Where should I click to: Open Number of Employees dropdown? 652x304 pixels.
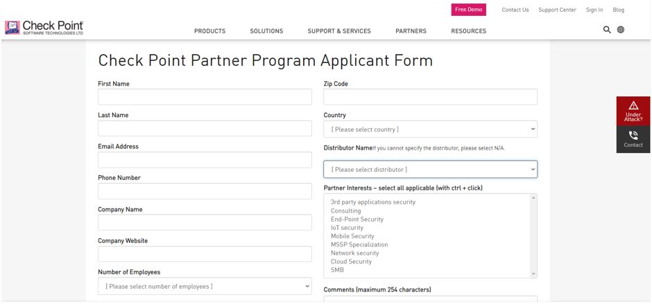click(x=205, y=286)
